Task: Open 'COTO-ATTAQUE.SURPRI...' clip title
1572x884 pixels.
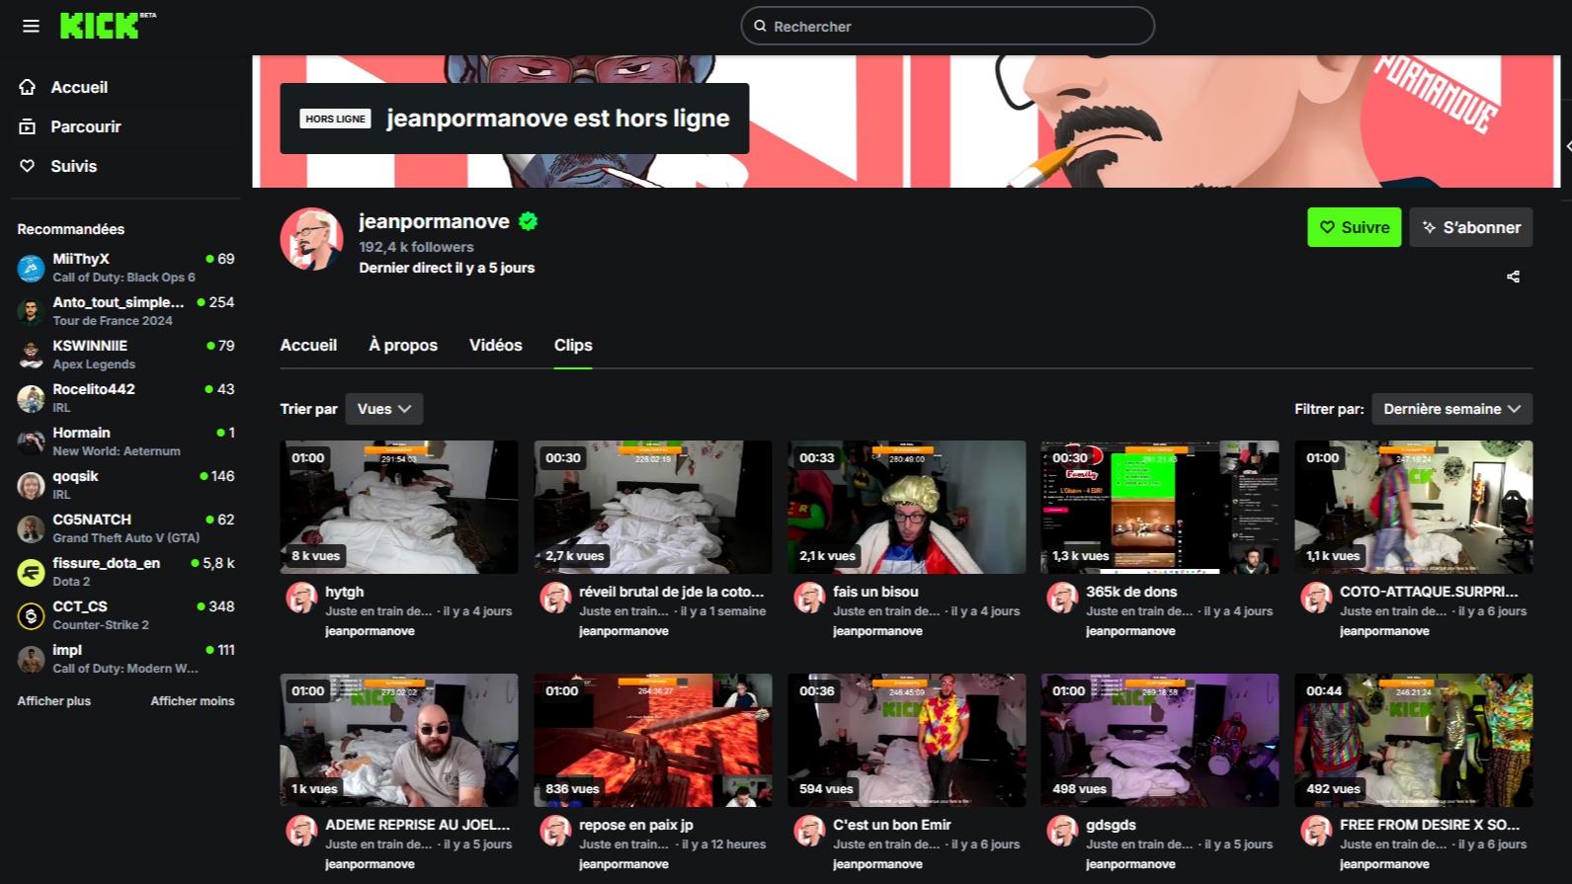Action: 1429,592
